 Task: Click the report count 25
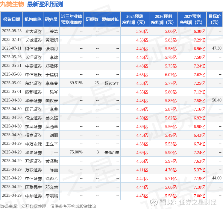pos(97,83)
